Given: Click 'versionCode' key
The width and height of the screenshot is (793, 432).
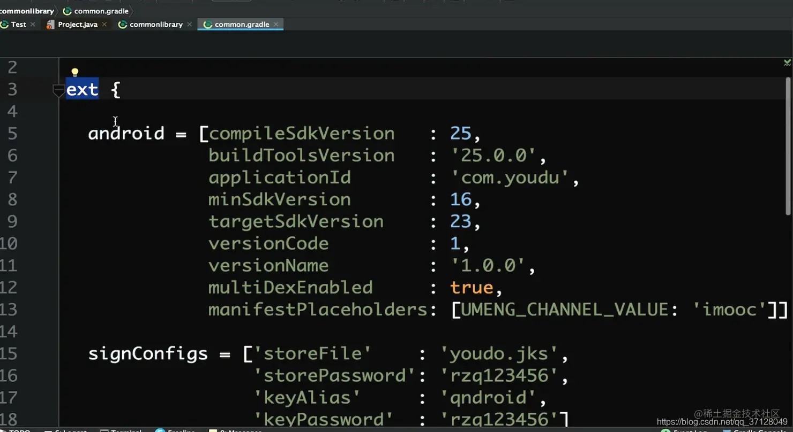Looking at the screenshot, I should [268, 243].
